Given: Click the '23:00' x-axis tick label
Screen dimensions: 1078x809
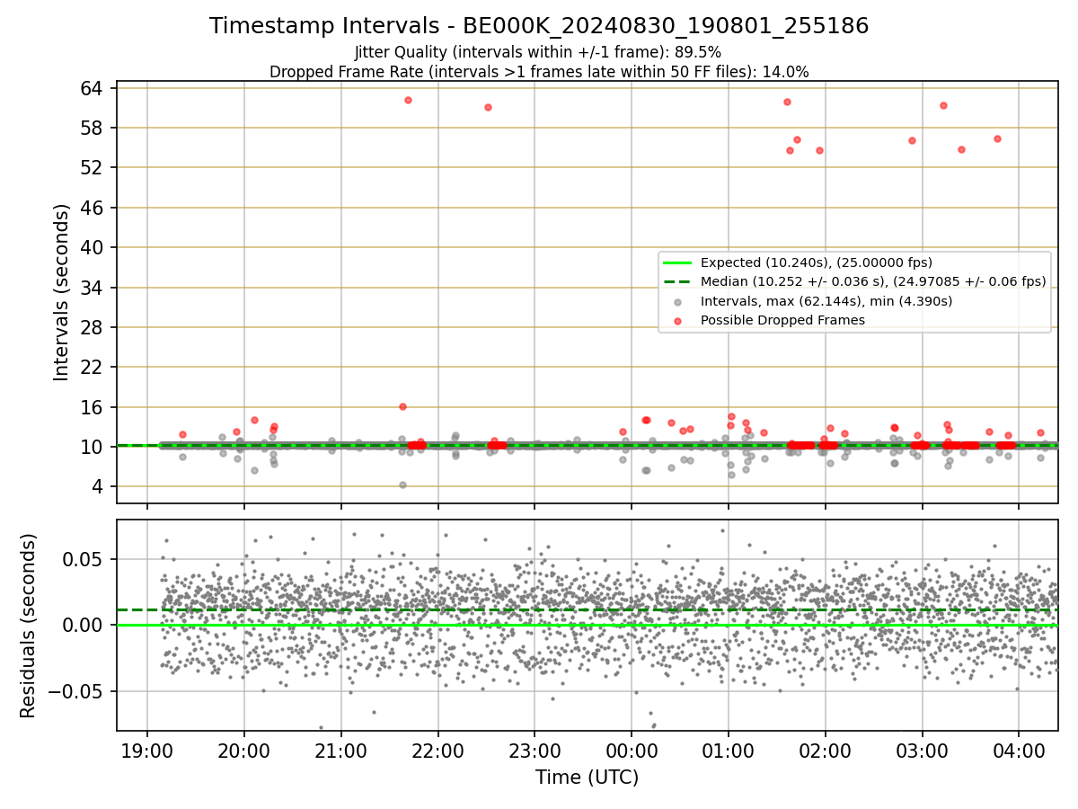Looking at the screenshot, I should [535, 750].
